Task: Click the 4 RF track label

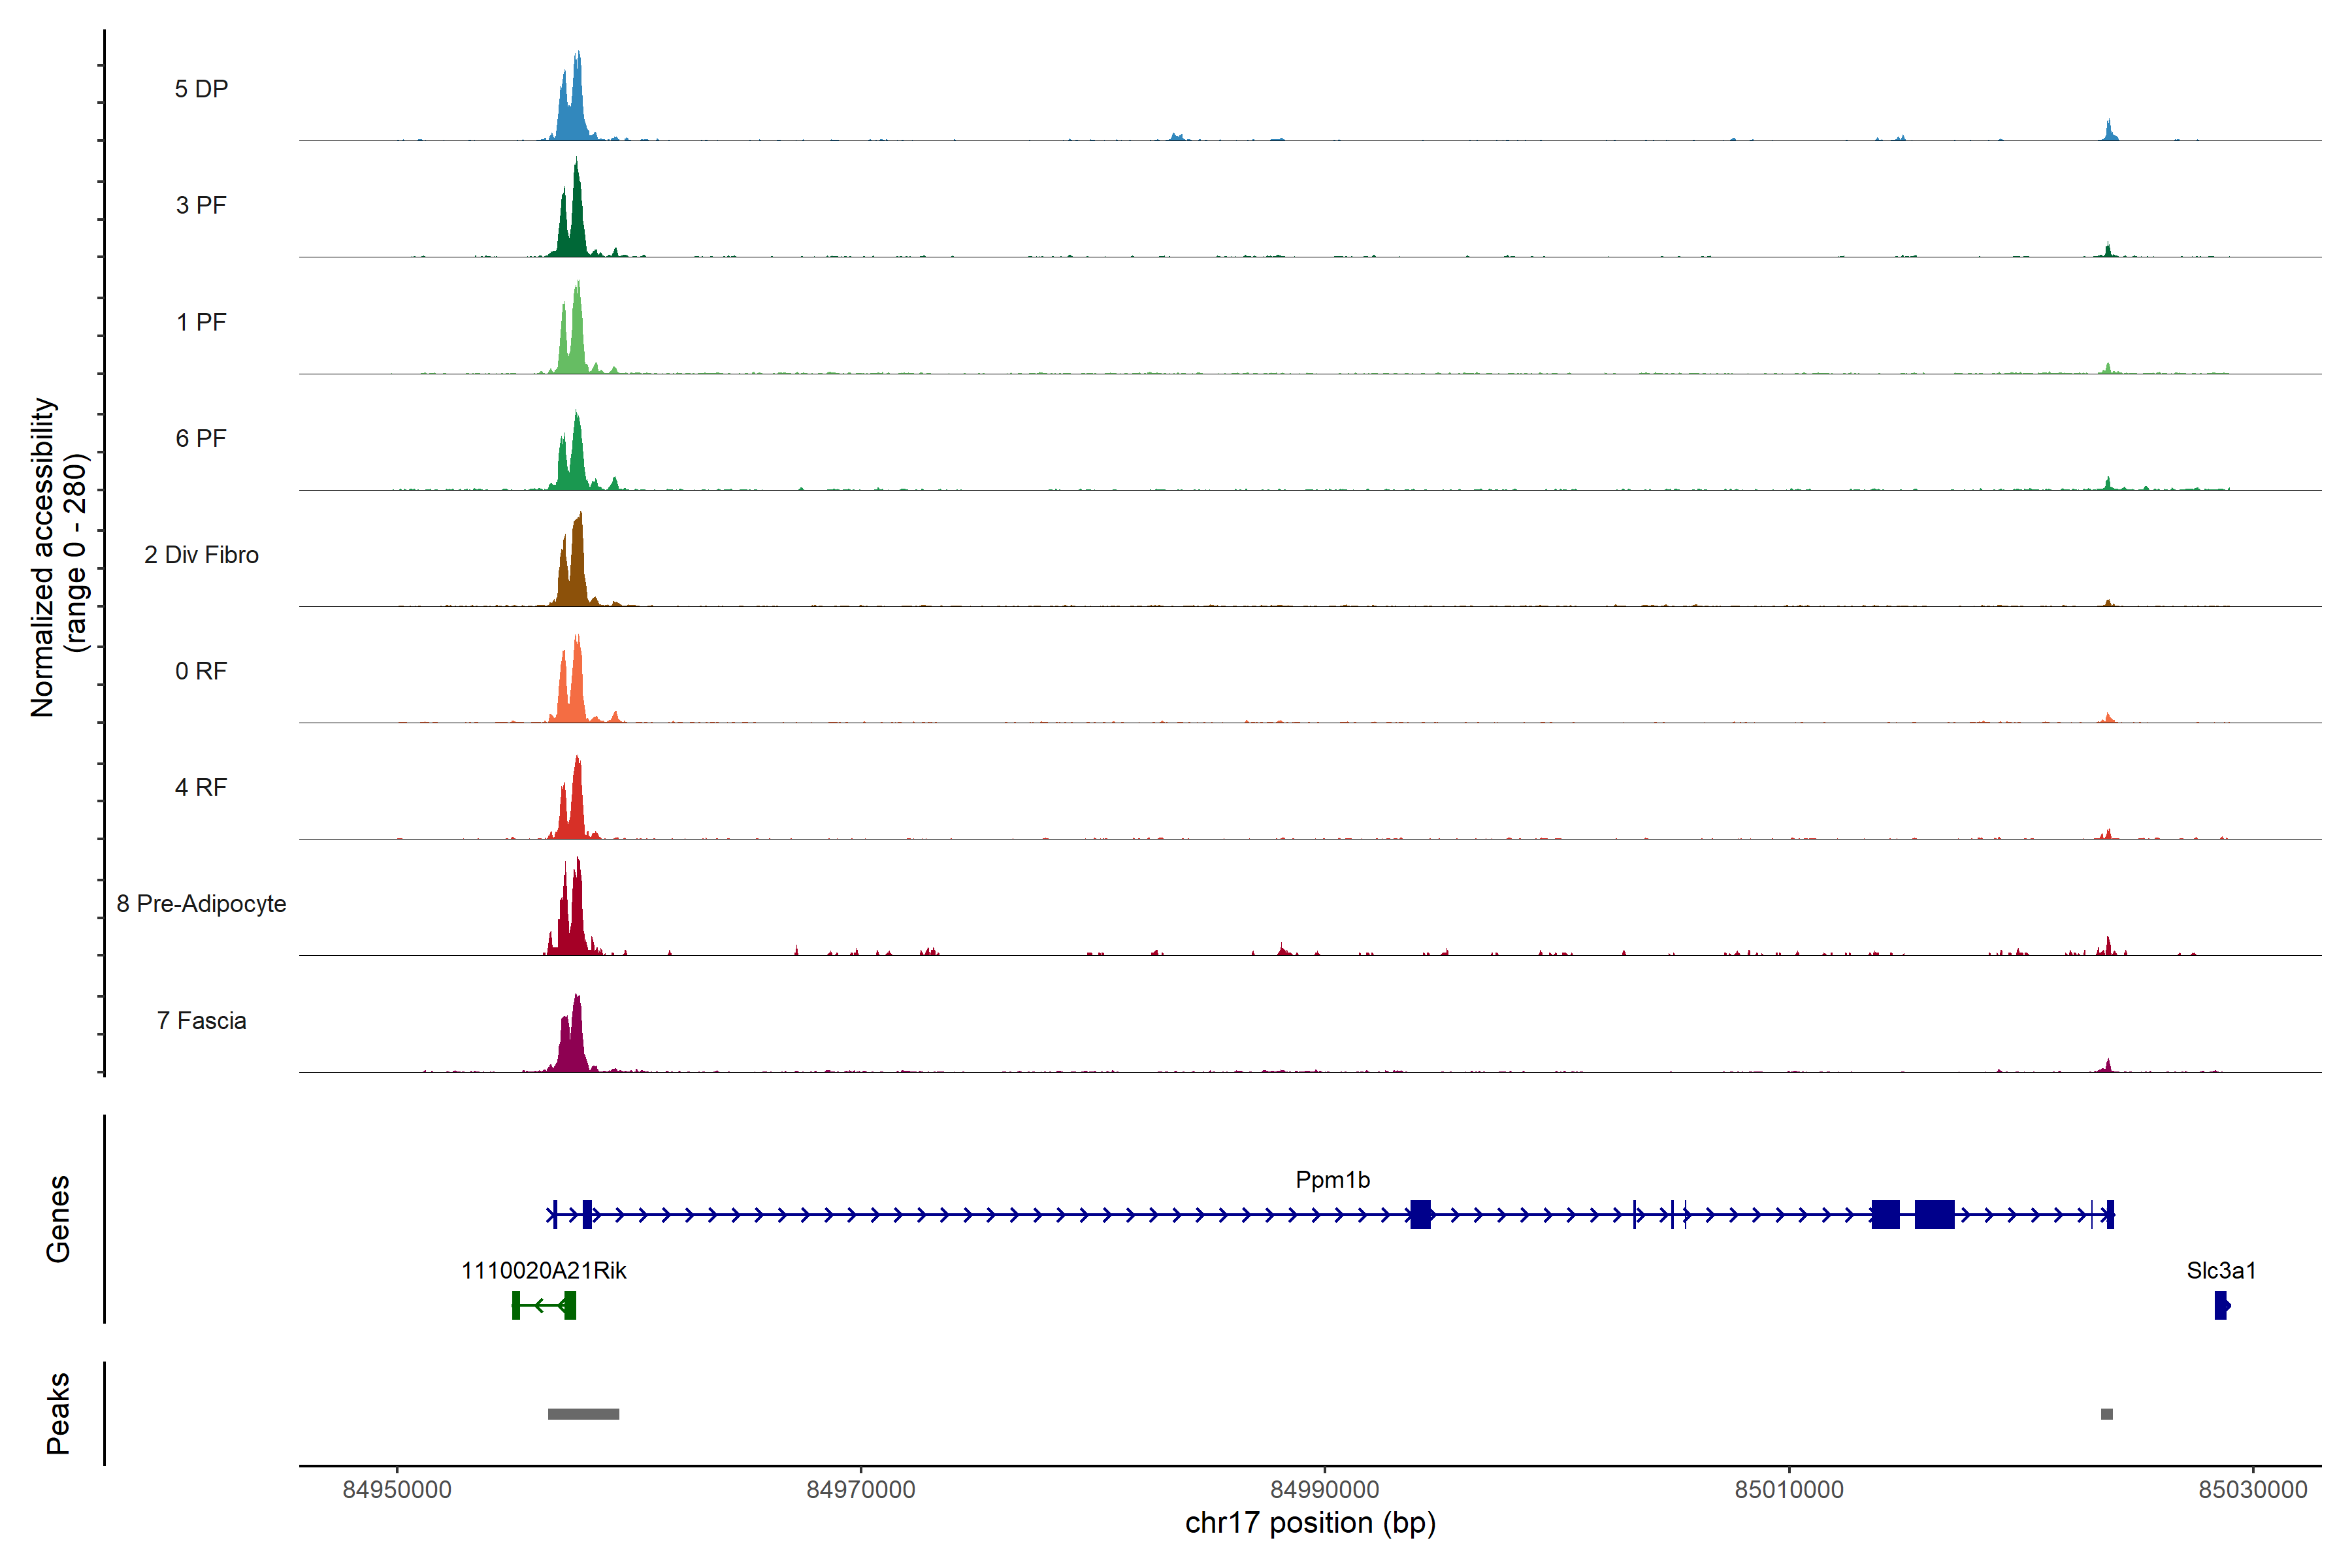Action: pyautogui.click(x=201, y=787)
